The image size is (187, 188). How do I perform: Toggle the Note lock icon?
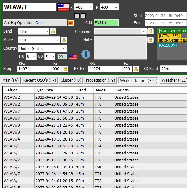click(x=150, y=40)
